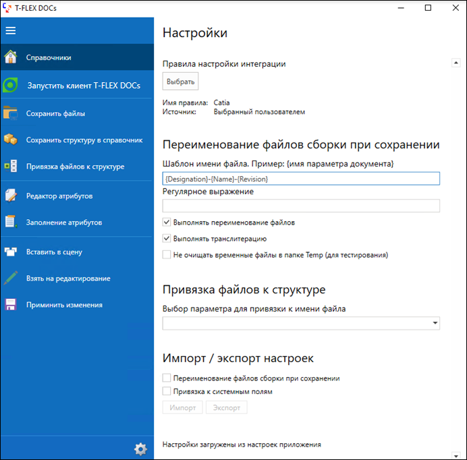
Task: Click Приминить изменения in the sidebar
Action: (x=77, y=305)
